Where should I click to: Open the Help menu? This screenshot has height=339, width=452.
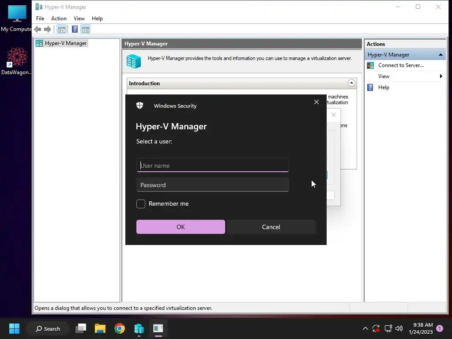tap(97, 19)
